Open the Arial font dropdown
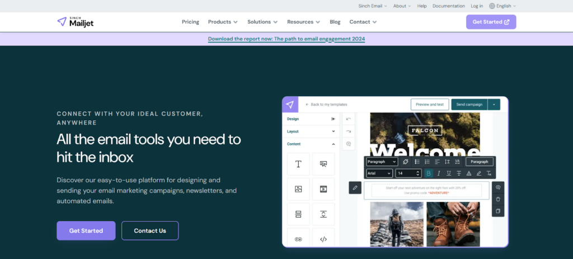The height and width of the screenshot is (259, 573). point(379,173)
